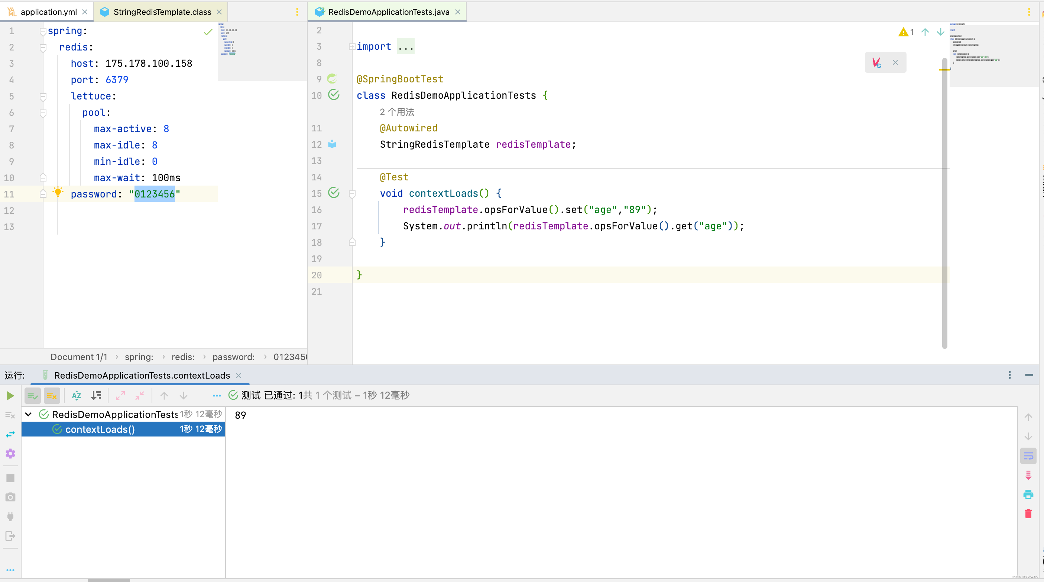Click the yellow intention lightbulb on password line
Image resolution: width=1044 pixels, height=582 pixels.
tap(58, 192)
